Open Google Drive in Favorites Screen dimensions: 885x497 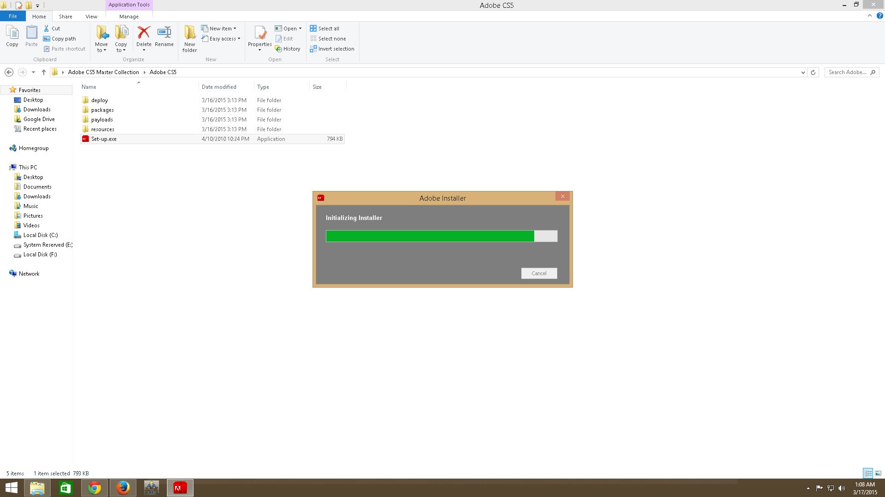(39, 119)
